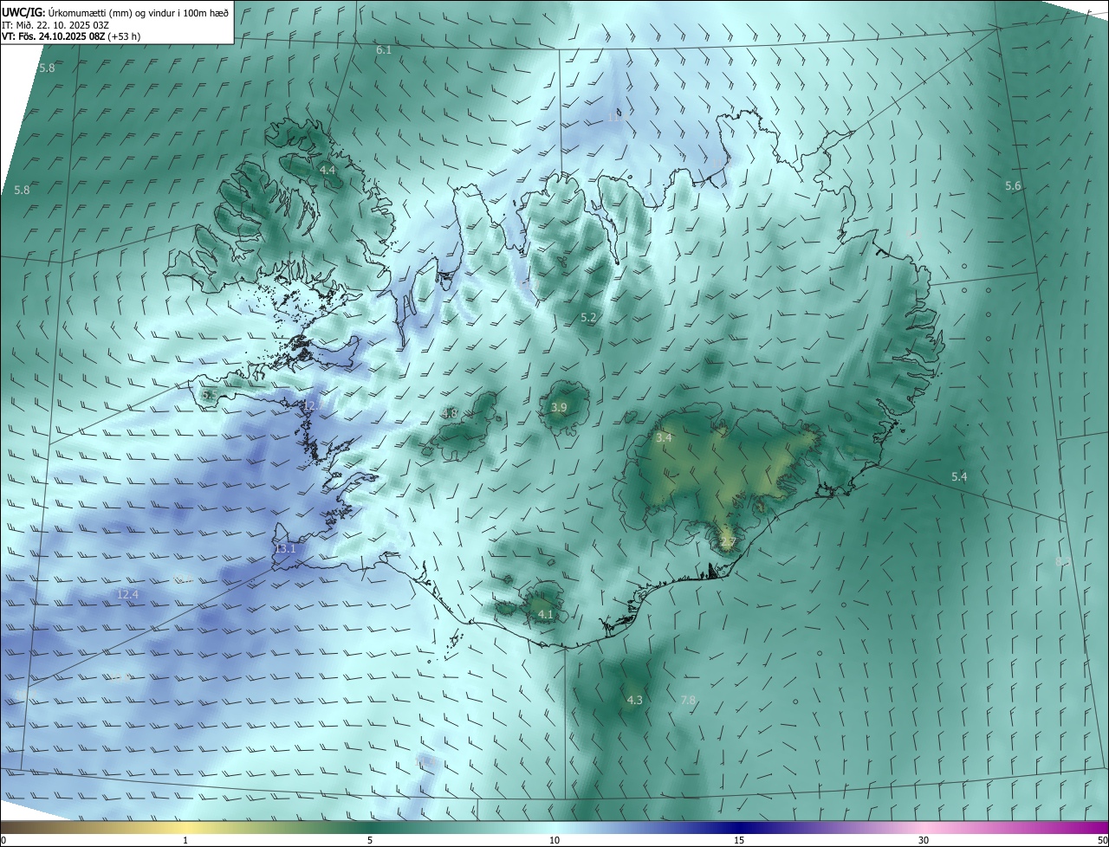Select the 12.4 value label
Image resolution: width=1109 pixels, height=847 pixels.
(x=127, y=594)
